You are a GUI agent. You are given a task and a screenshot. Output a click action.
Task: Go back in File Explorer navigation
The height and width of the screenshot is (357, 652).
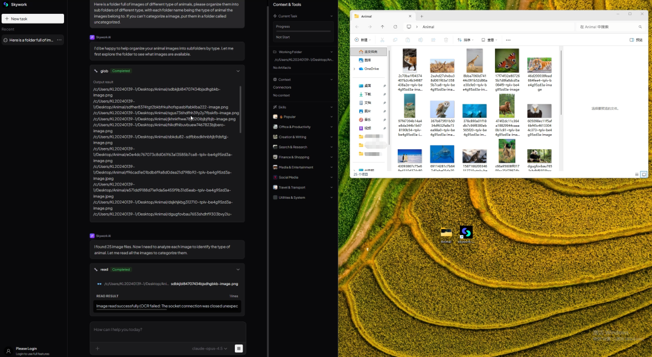tap(357, 27)
